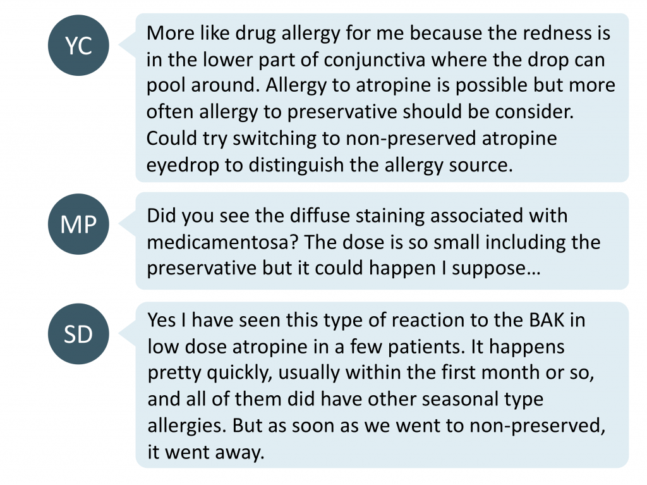647x485 pixels.
Task: Click the MP avatar circle
Action: [x=78, y=224]
